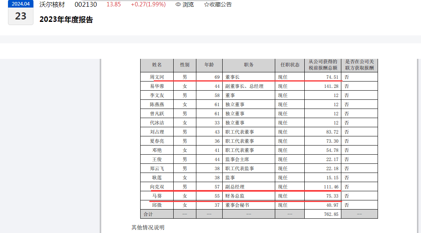Click the salary value 73.30

pos(333,141)
